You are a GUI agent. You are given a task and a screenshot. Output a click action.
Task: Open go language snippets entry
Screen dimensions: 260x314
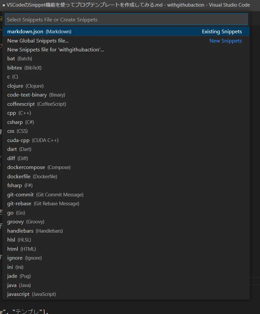click(x=15, y=213)
